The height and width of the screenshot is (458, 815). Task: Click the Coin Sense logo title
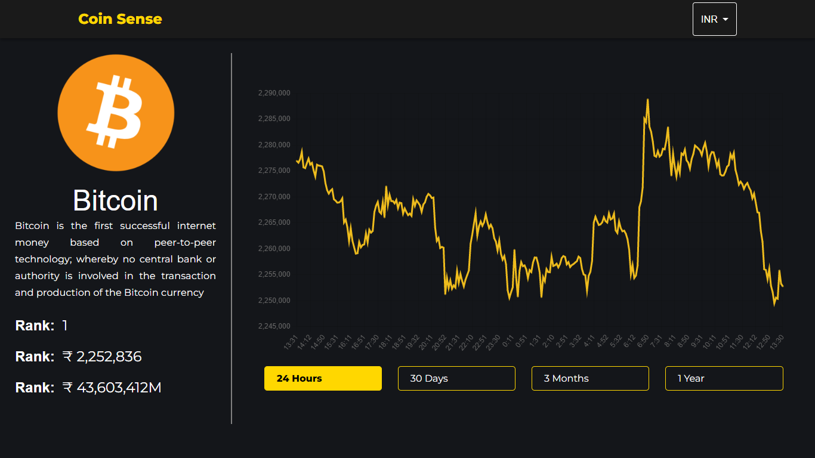coord(120,19)
